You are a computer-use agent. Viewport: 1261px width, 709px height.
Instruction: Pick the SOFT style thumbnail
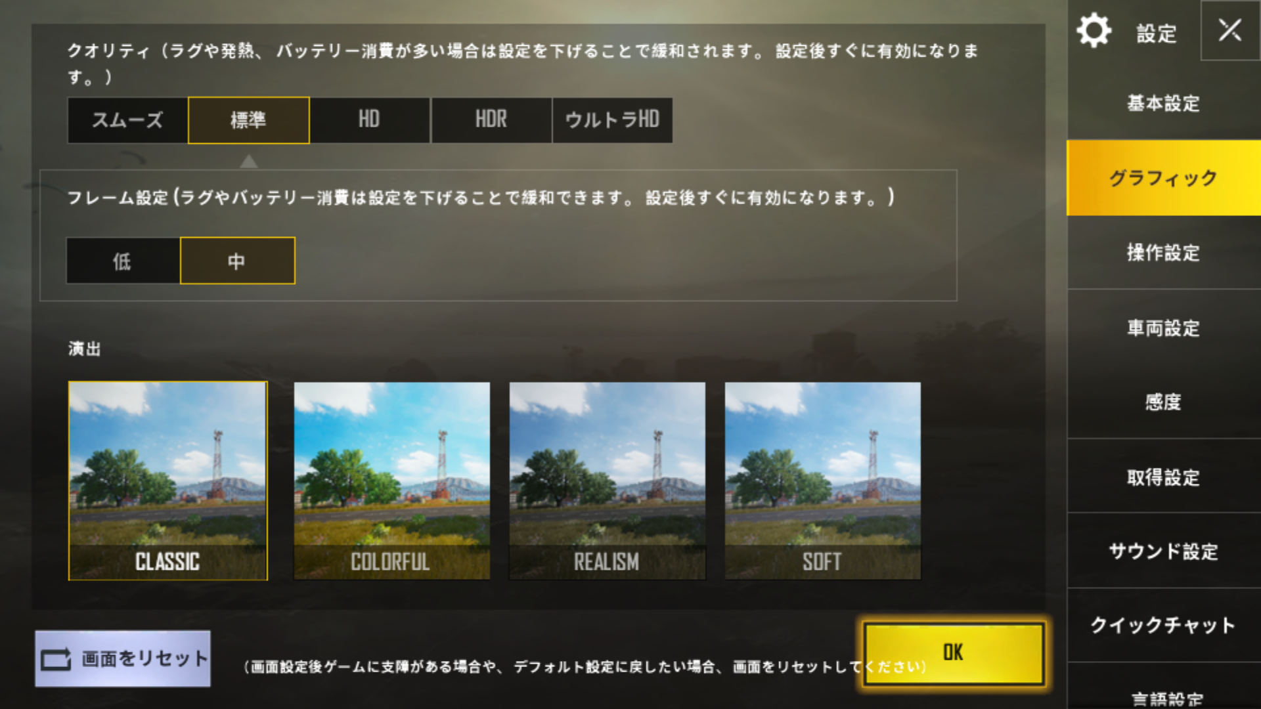pyautogui.click(x=822, y=481)
